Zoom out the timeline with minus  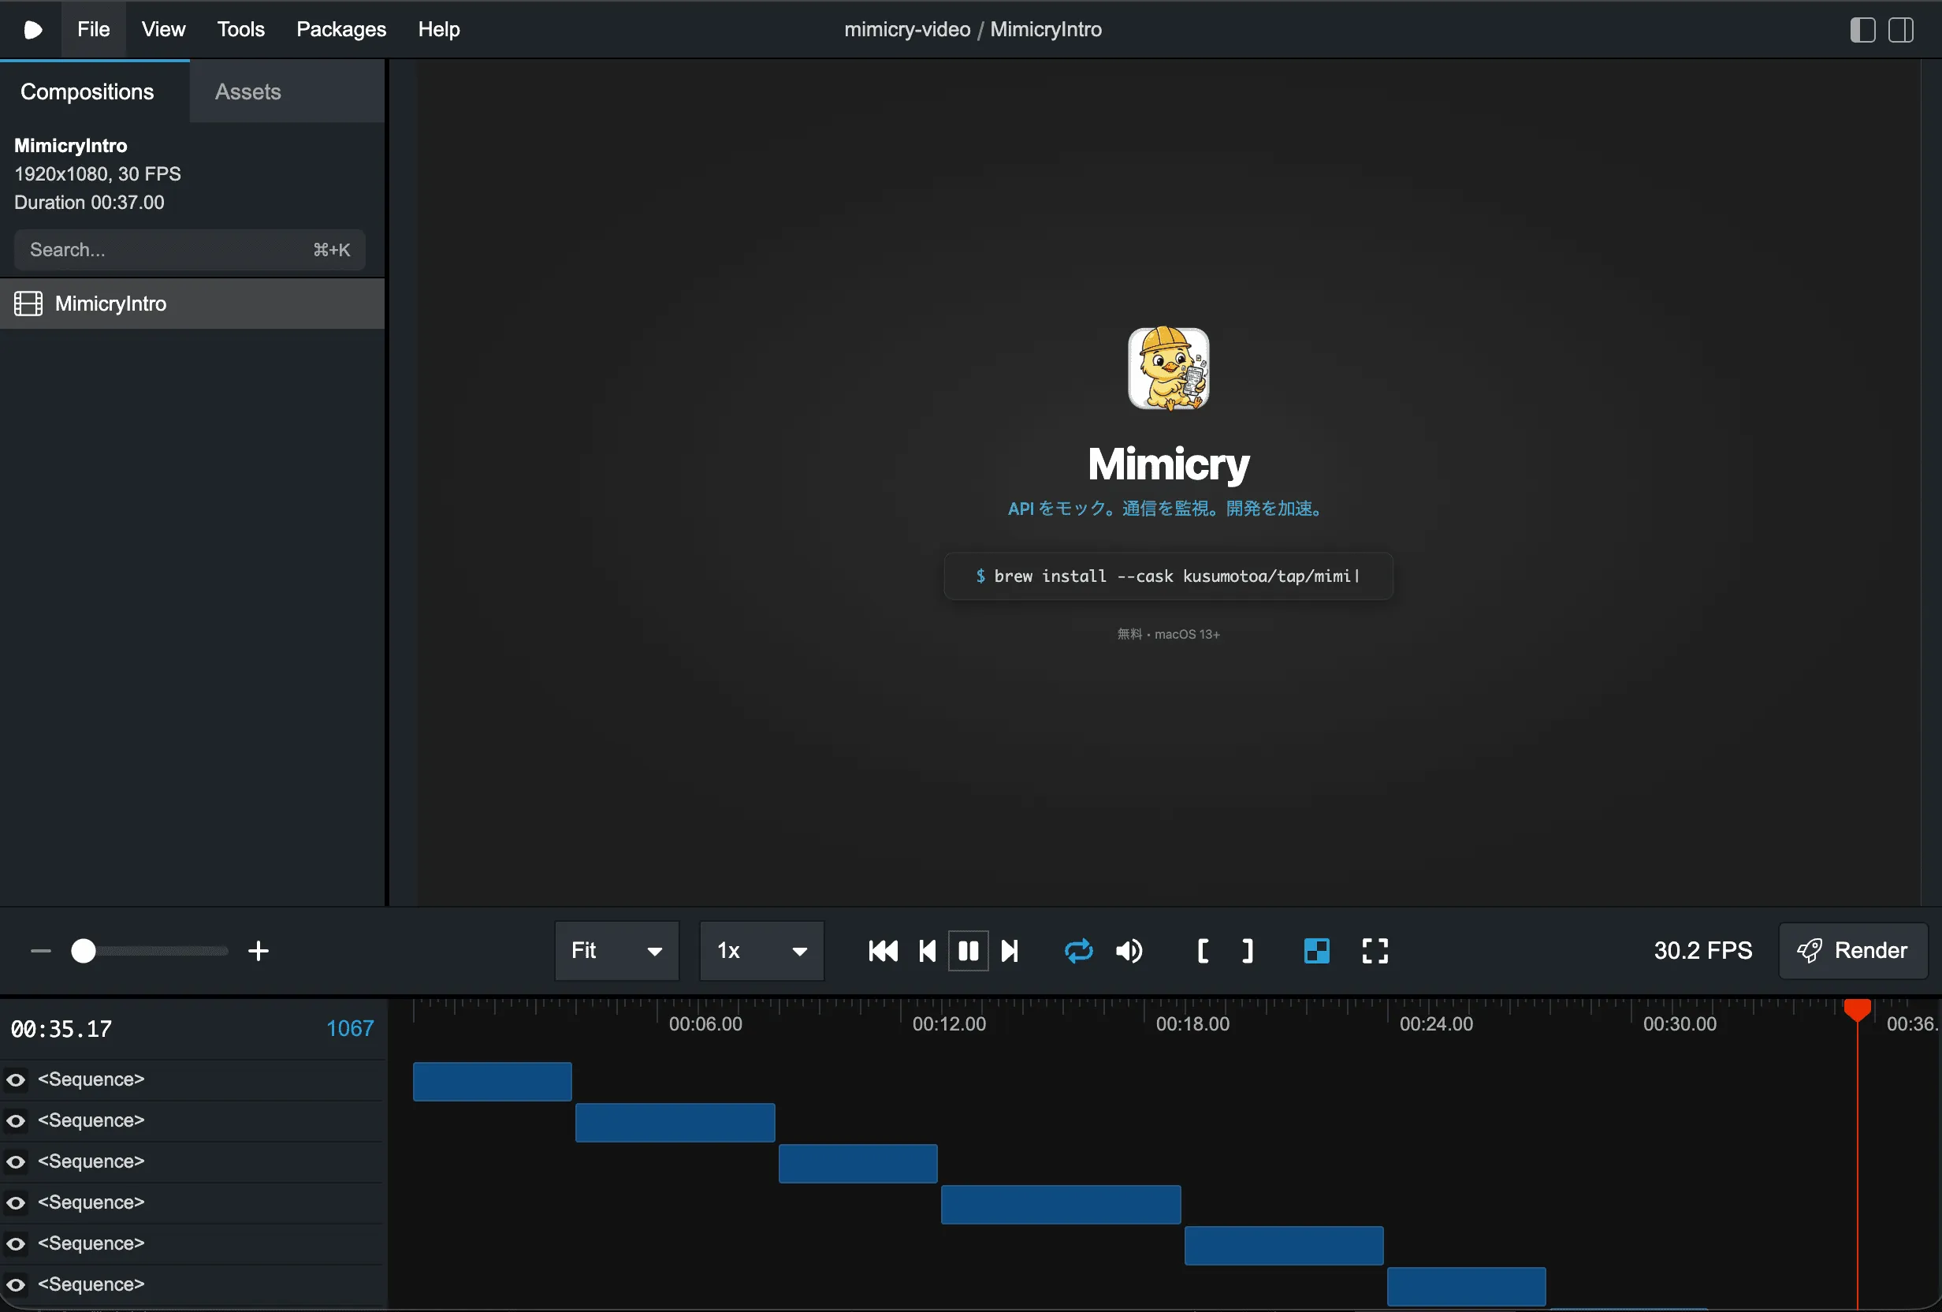click(x=41, y=951)
